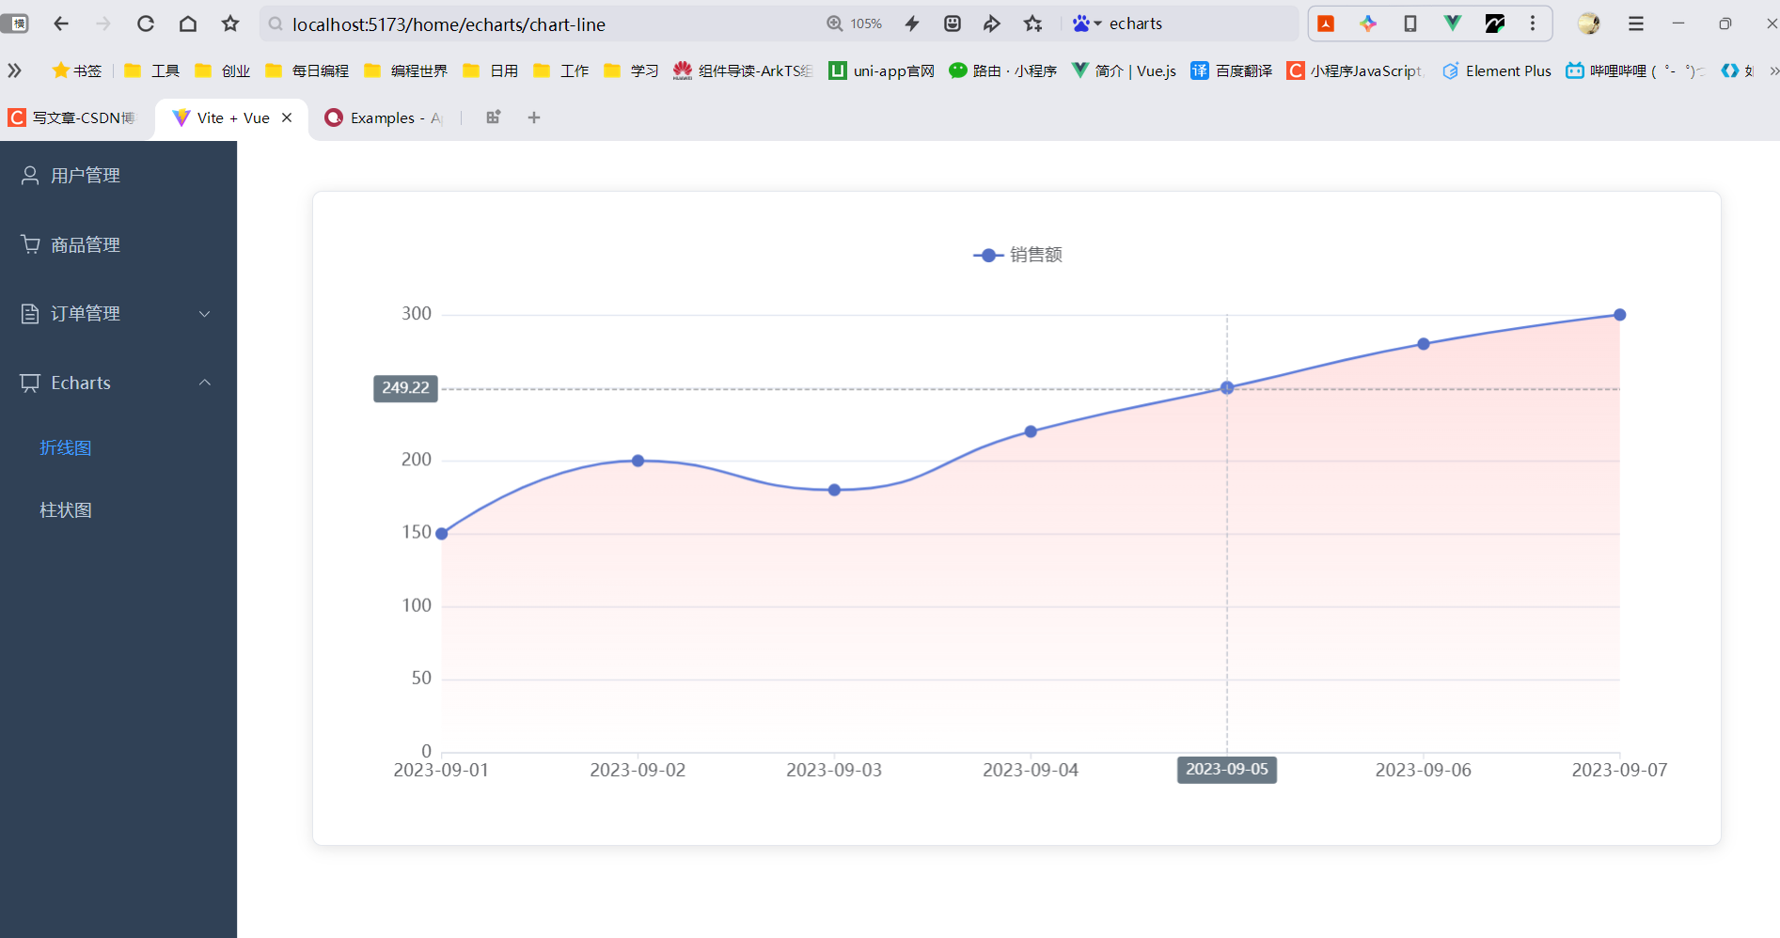Reload the current page

point(146,23)
